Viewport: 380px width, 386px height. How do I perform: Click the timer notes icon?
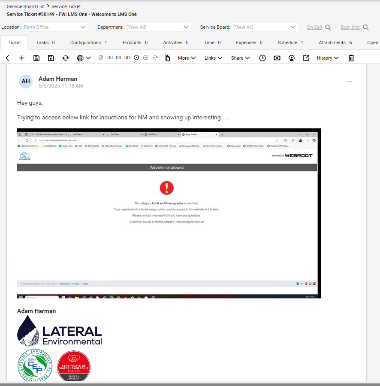point(101,58)
